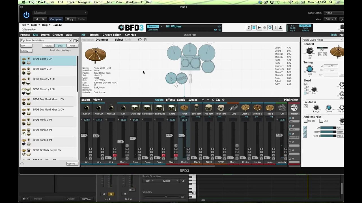362x203 pixels.
Task: Select the Hihat channel cymbal icon
Action: click(184, 108)
